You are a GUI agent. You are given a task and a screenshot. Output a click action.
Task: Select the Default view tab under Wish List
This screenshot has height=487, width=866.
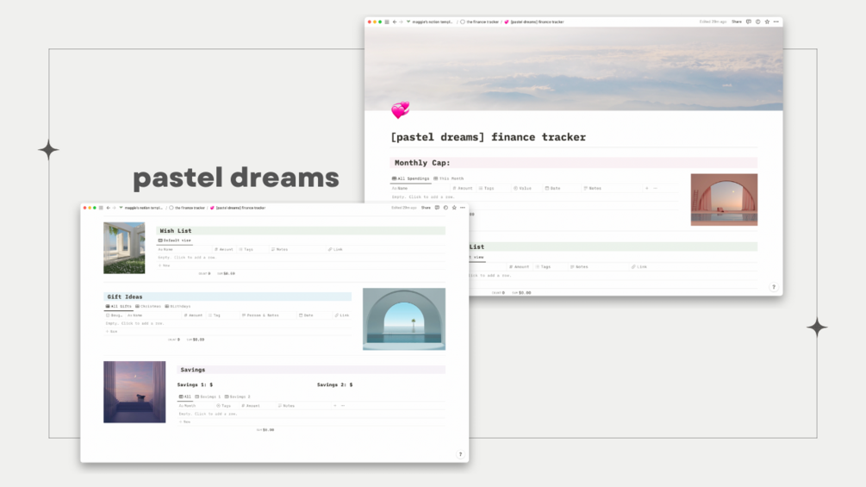coord(175,240)
